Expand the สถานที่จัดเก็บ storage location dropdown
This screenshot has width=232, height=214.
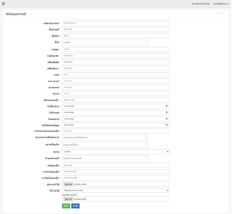105,145
